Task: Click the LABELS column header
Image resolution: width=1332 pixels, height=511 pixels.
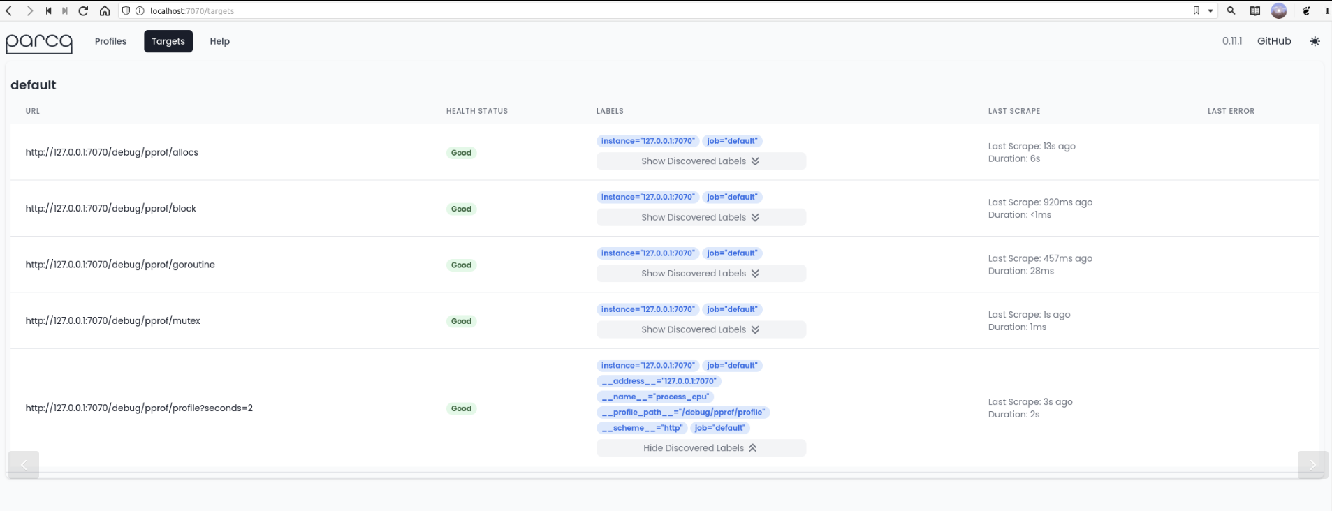Action: tap(610, 111)
